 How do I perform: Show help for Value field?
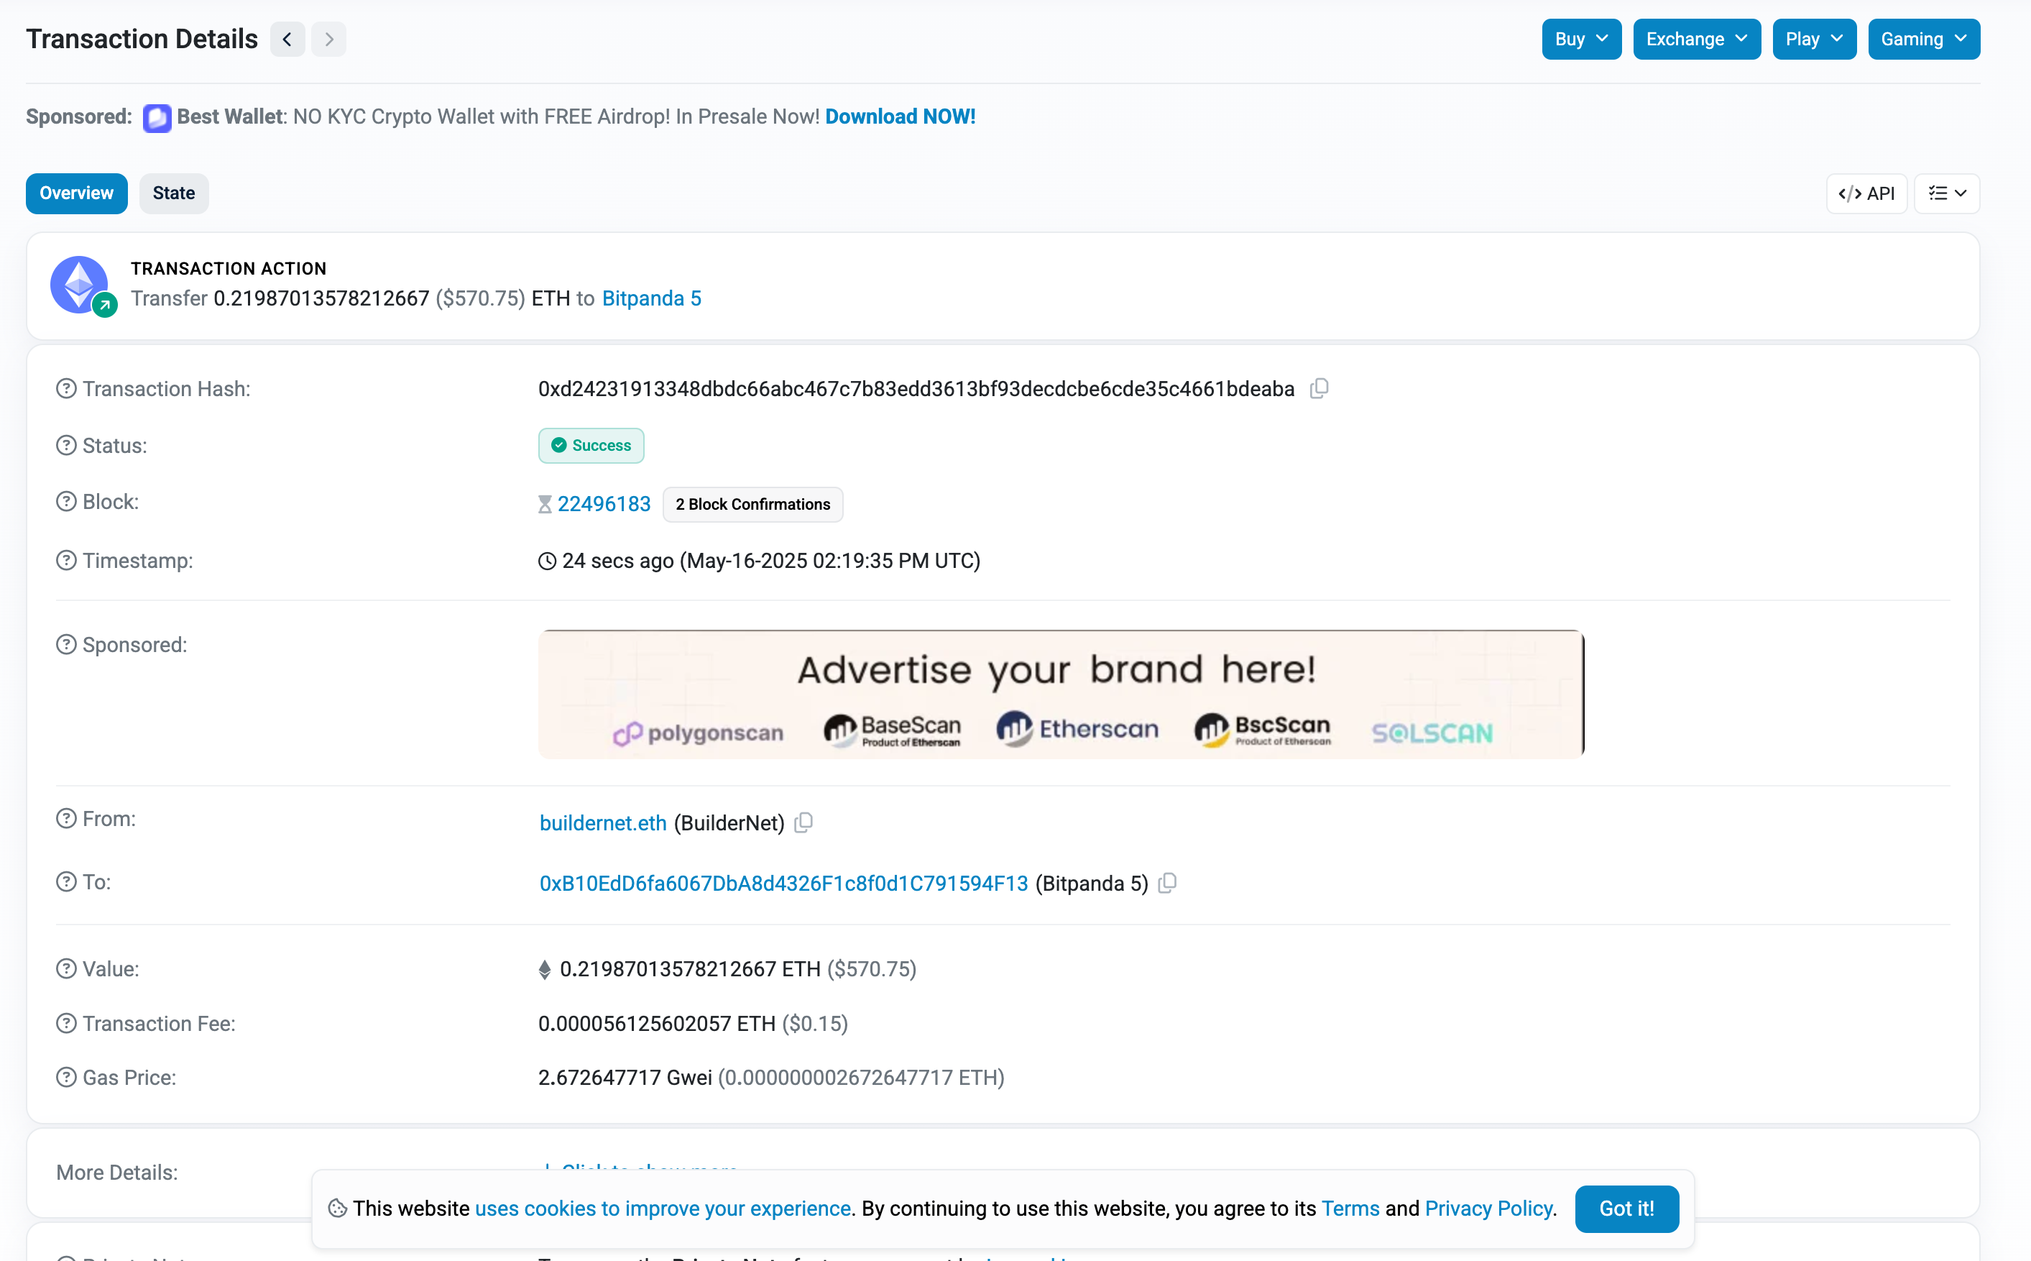coord(66,968)
